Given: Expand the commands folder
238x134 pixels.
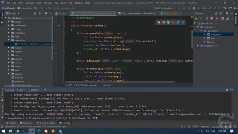Looking at the screenshot, I should pos(9,25).
